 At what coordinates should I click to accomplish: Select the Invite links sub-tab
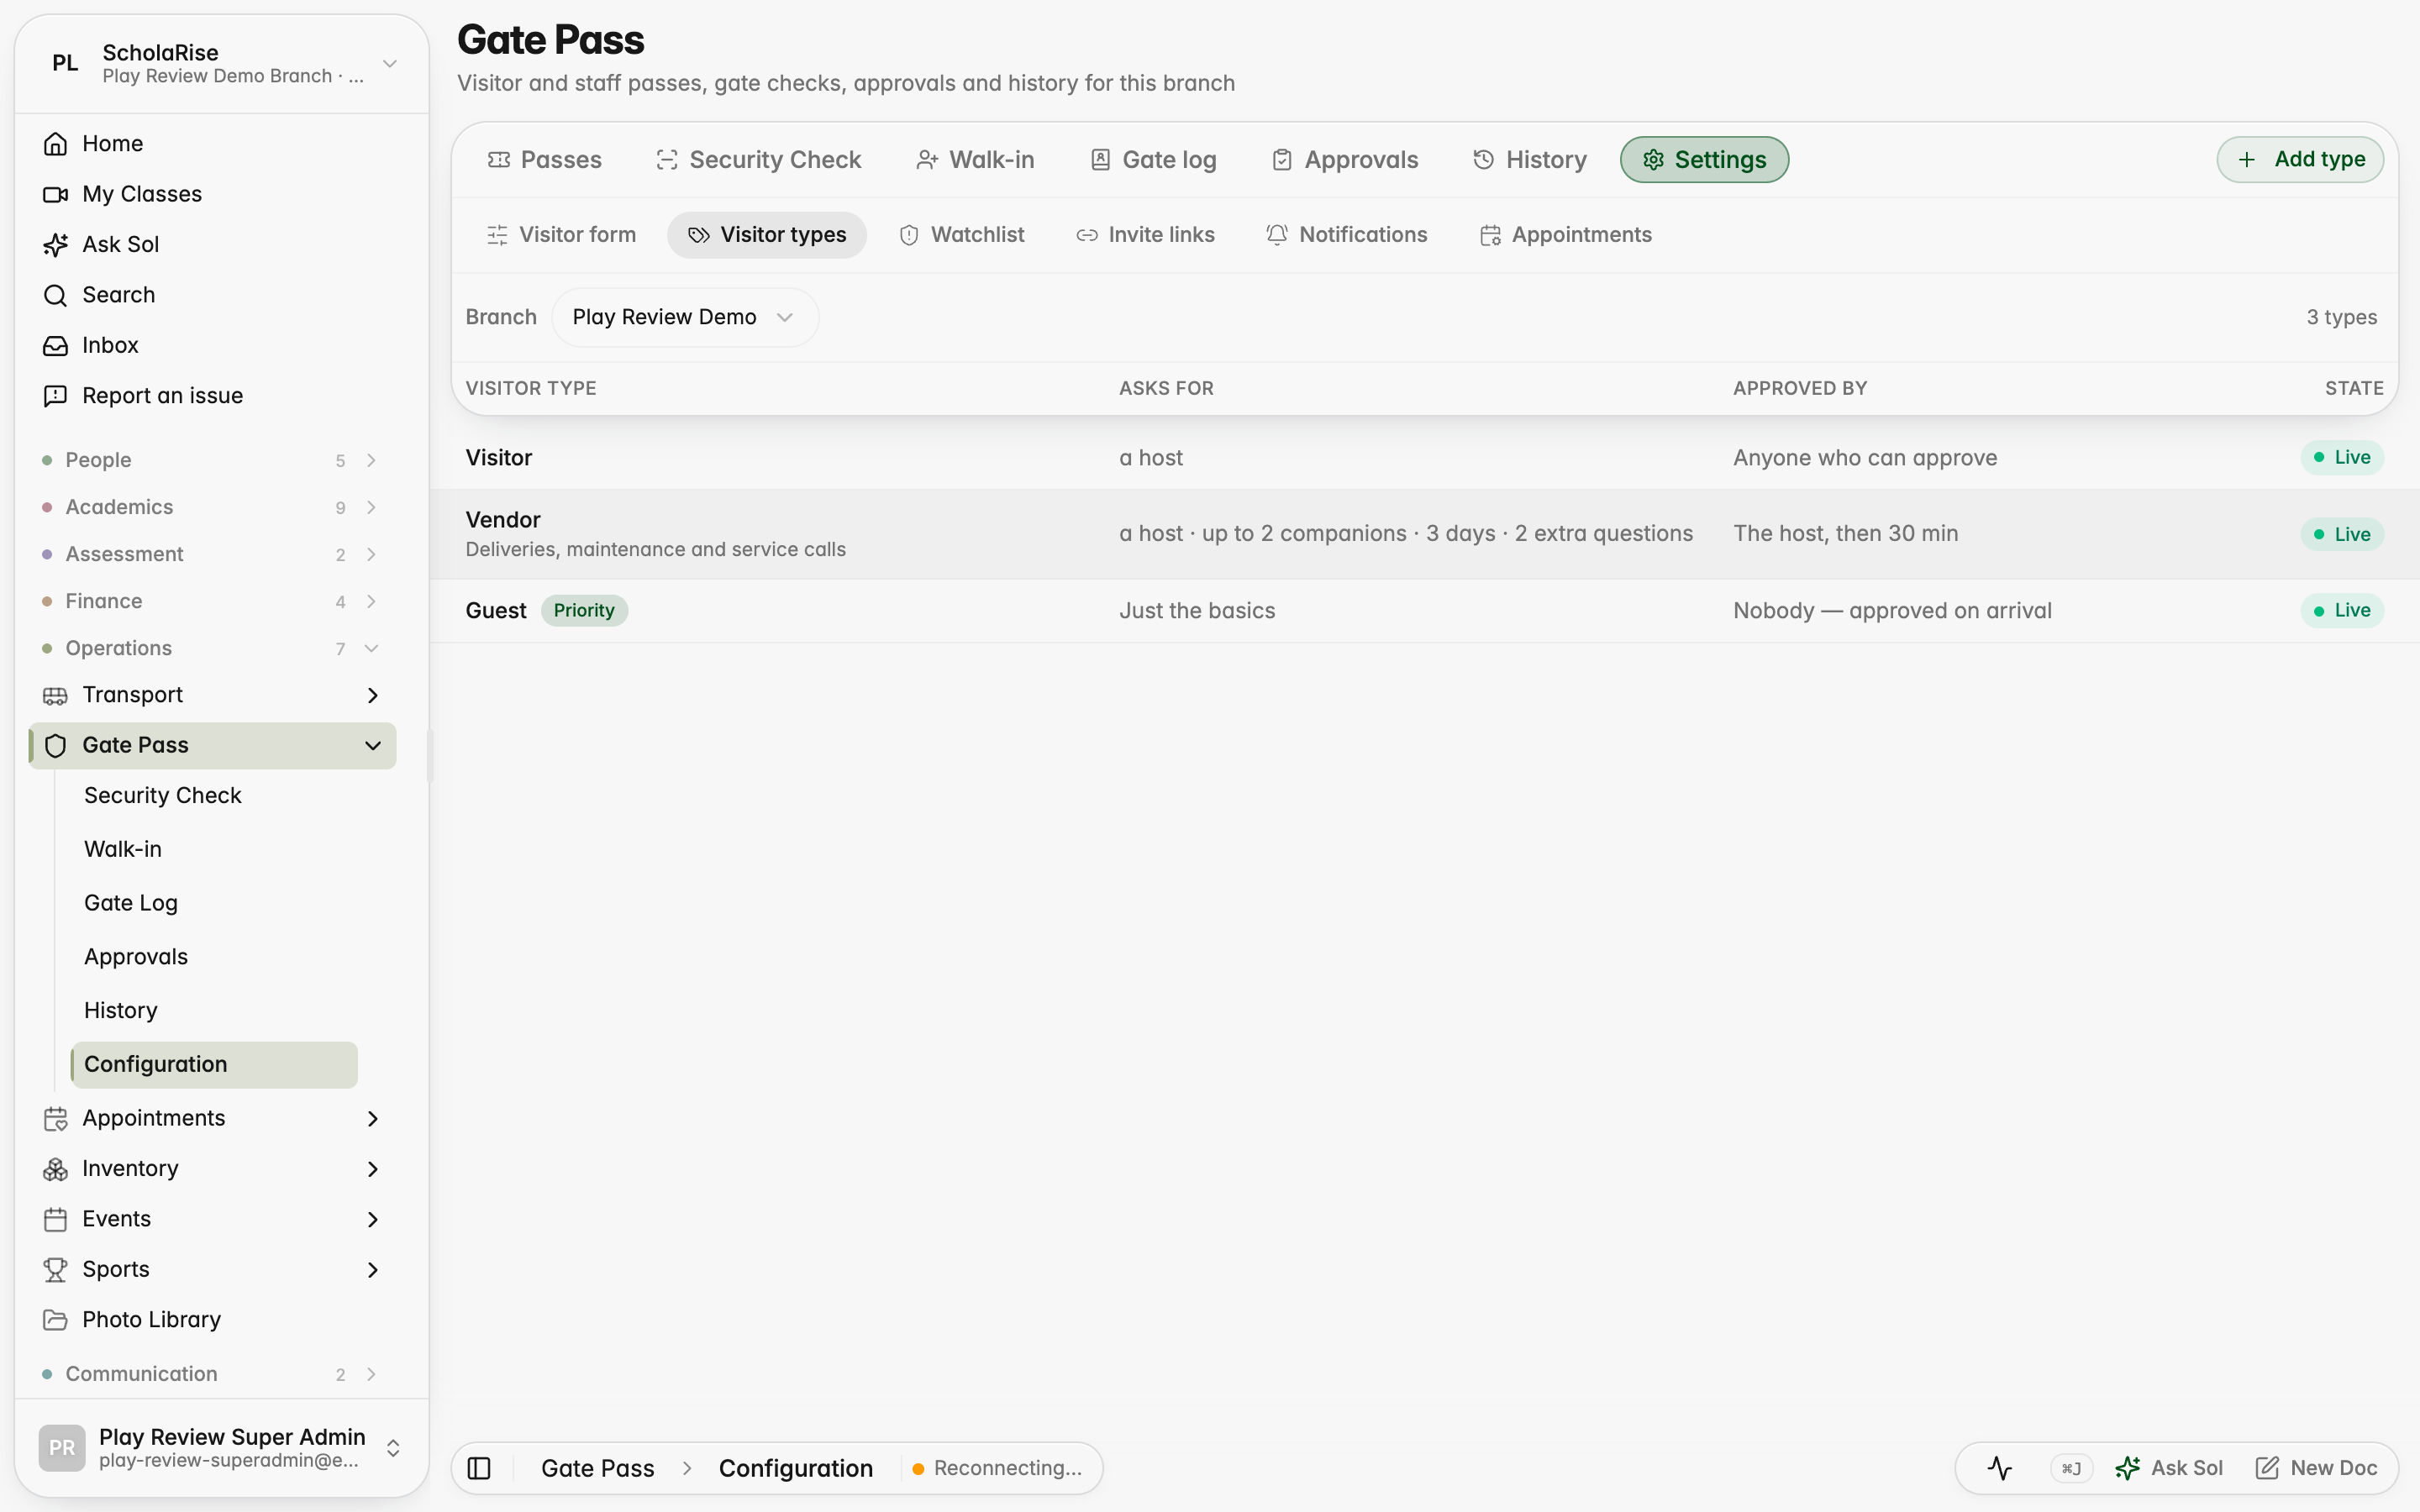[x=1145, y=235]
